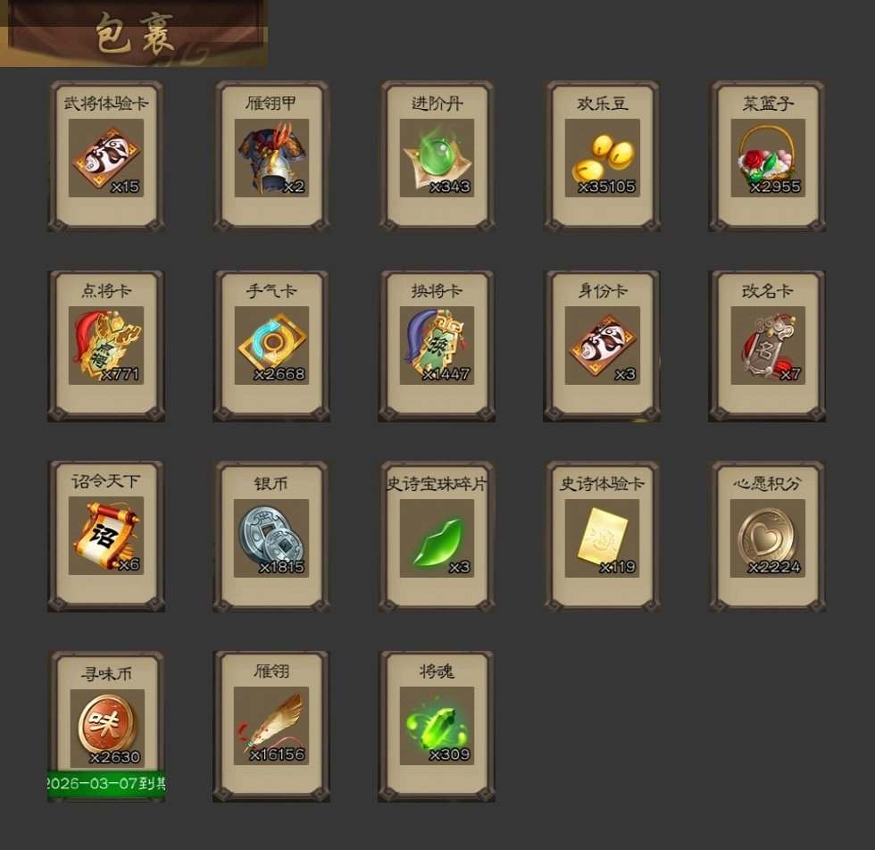
Task: Choose the 寻味币 red coin icon
Action: [x=107, y=729]
